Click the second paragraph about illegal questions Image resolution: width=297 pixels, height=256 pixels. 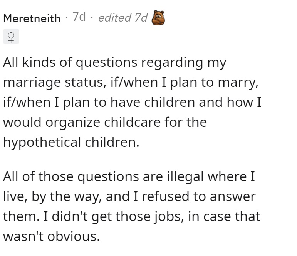click(x=132, y=206)
